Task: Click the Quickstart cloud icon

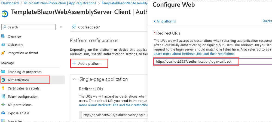Action: 3,45
